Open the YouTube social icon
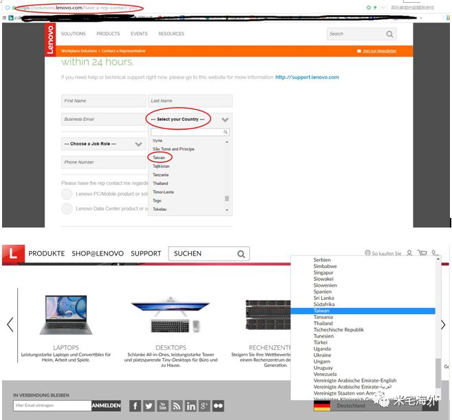The height and width of the screenshot is (420, 452). coord(162,406)
